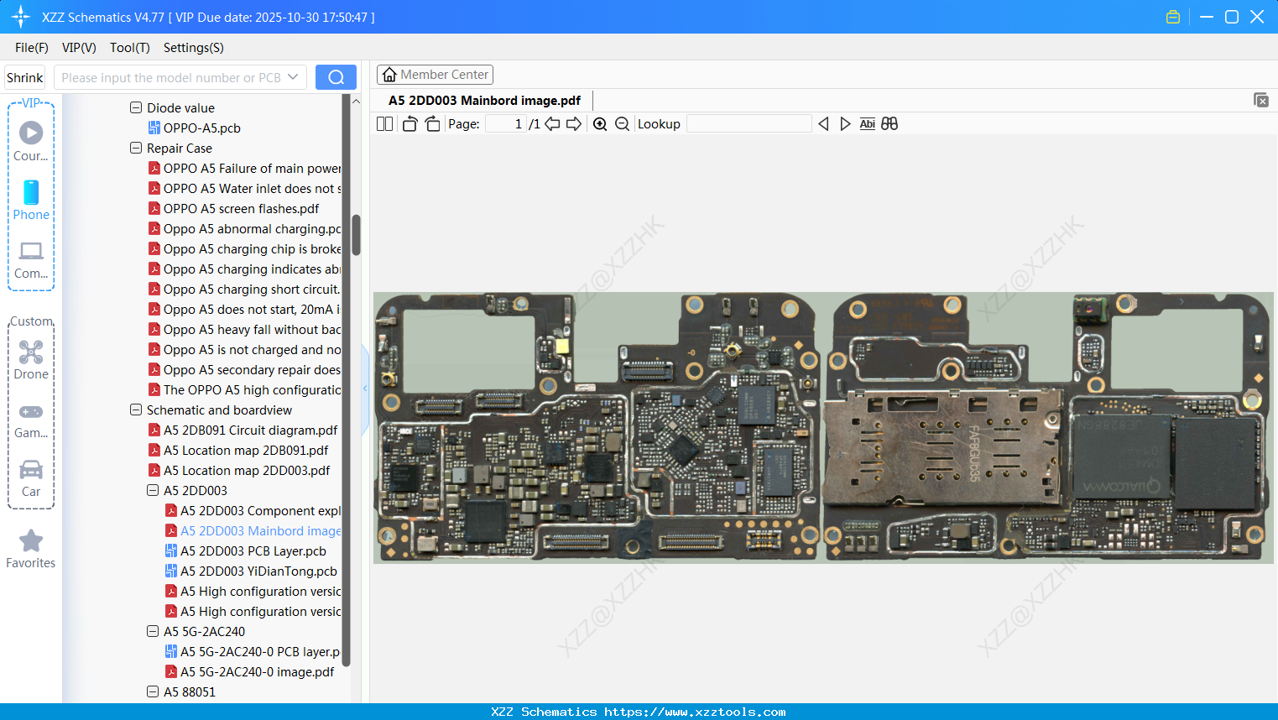Rotate the PDF page counterclockwise
Screen dimensions: 1278x720
pyautogui.click(x=409, y=123)
